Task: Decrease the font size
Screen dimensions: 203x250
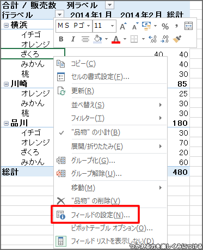Action: pos(136,26)
